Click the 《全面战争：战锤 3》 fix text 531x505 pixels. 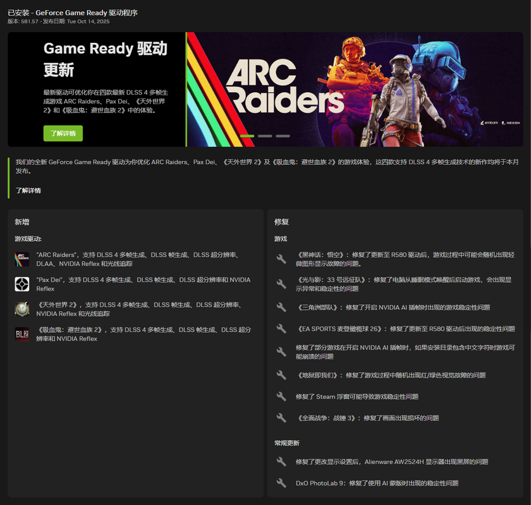tap(367, 418)
